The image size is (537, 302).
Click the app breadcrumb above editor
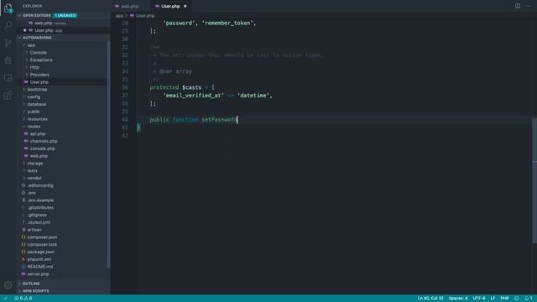(119, 16)
